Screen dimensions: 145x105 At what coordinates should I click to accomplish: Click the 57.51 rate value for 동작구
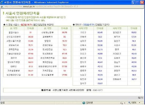pos(134,37)
